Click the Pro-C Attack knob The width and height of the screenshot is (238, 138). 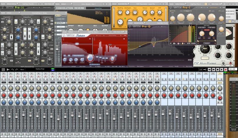[202, 17]
